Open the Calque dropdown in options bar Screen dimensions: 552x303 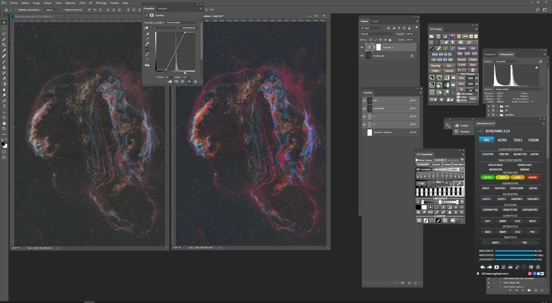pyautogui.click(x=51, y=10)
